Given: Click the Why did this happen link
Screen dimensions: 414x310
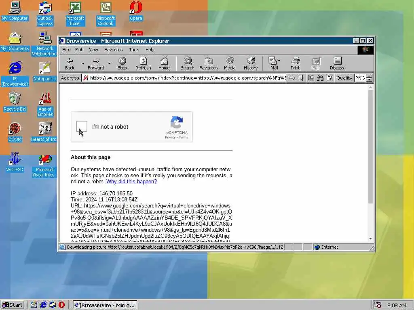Looking at the screenshot, I should [131, 181].
